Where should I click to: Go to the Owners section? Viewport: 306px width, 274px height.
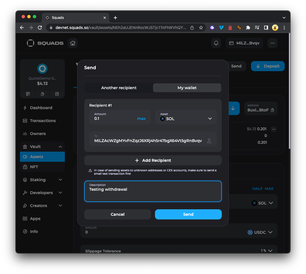[x=37, y=133]
